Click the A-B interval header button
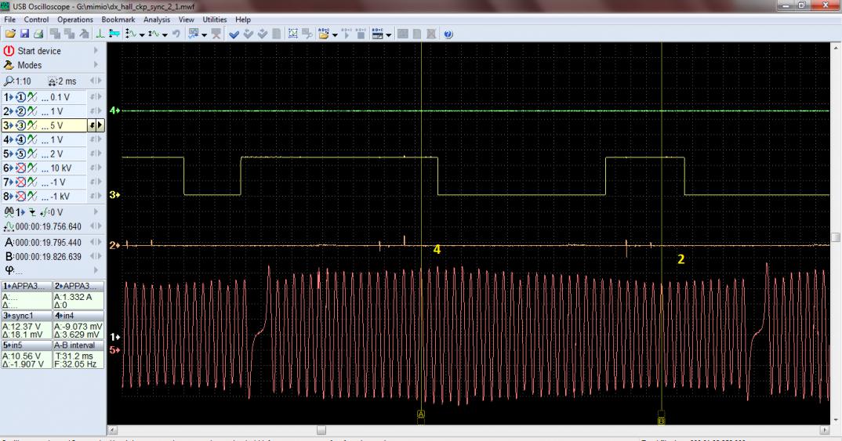This screenshot has height=441, width=842. 77,343
